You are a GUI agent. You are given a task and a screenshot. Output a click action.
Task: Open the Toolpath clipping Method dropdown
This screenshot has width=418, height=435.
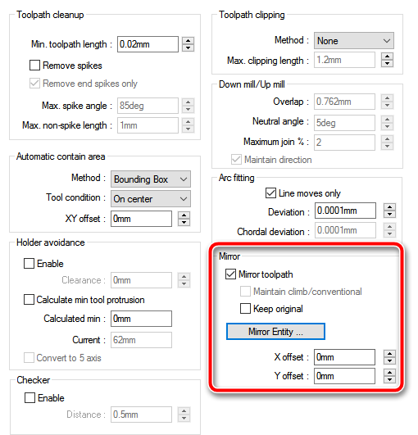click(x=354, y=41)
